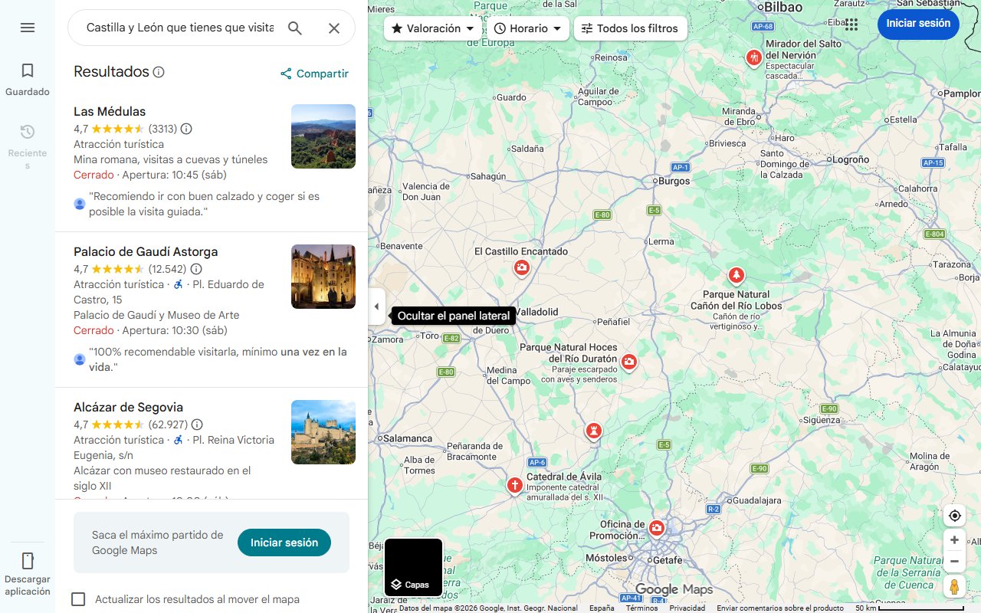The image size is (981, 613).
Task: Open the main navigation menu
Action: 28,28
